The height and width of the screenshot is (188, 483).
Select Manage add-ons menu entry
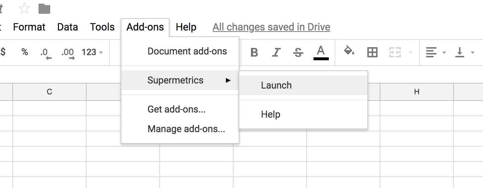(186, 129)
